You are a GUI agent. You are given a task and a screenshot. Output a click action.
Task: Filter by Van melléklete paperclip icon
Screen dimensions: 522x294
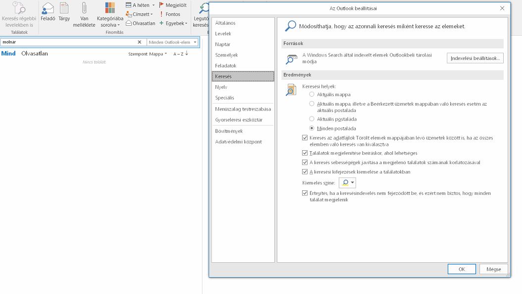point(84,8)
